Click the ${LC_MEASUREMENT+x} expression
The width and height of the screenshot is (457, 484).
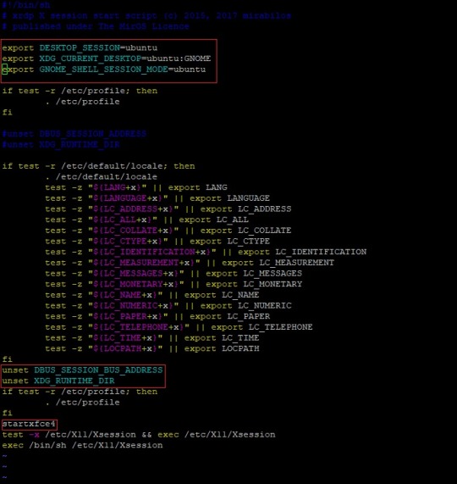pyautogui.click(x=144, y=263)
